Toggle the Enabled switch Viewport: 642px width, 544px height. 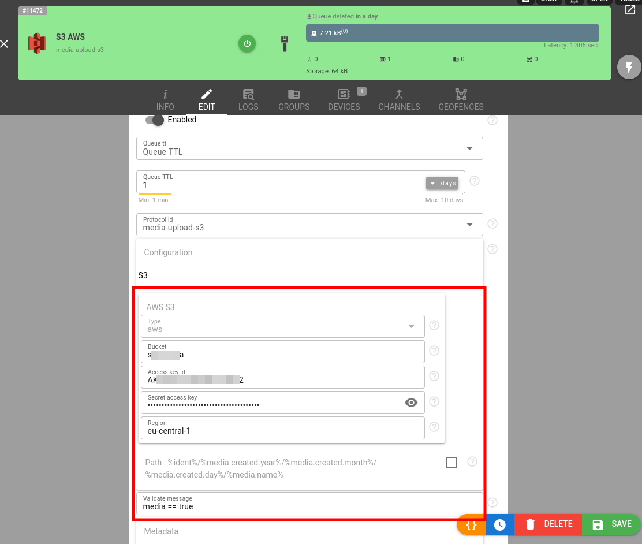coord(155,120)
